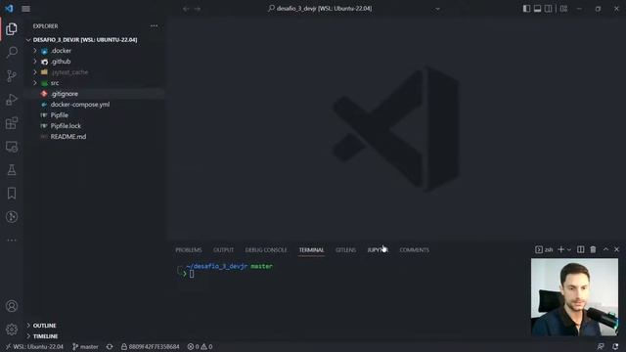Switch to the Output tab
This screenshot has height=352, width=626.
click(223, 250)
